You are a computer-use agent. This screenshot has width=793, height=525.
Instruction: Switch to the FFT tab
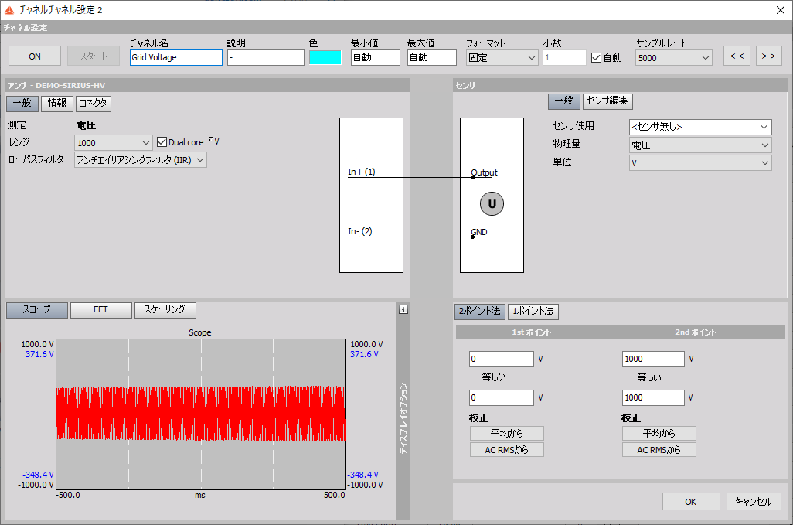point(101,310)
